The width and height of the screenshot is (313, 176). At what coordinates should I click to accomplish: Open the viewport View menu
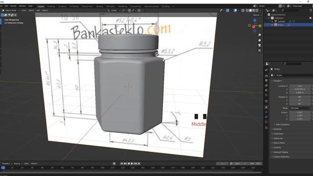(24, 10)
